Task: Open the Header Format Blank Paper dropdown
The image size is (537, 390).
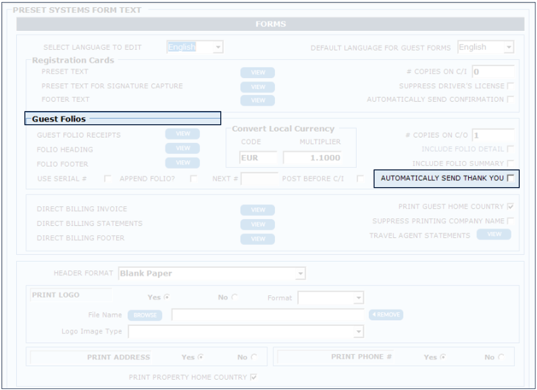Action: tap(300, 274)
